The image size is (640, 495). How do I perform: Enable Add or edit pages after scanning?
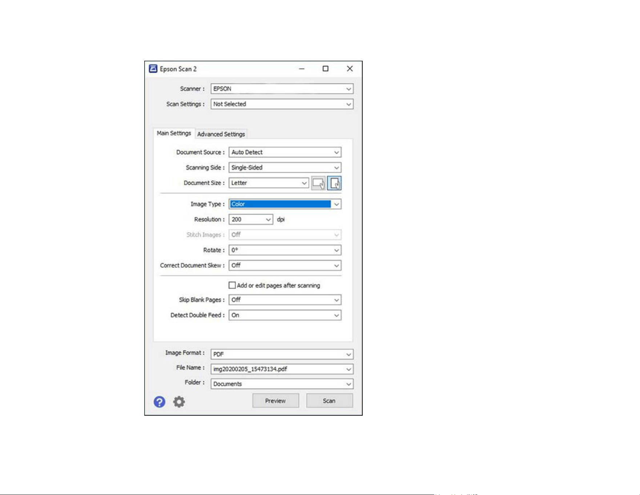tap(232, 285)
